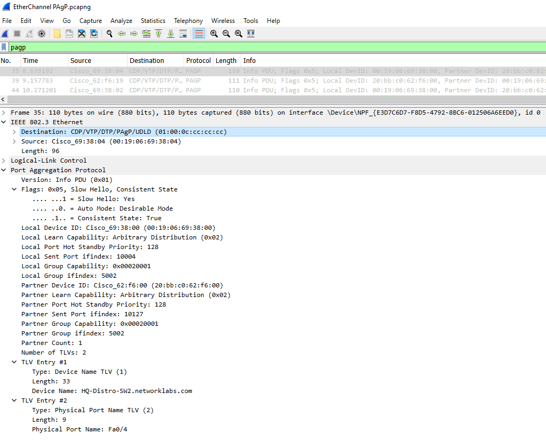Image resolution: width=546 pixels, height=441 pixels.
Task: Sort by the Info column header
Action: coord(393,60)
